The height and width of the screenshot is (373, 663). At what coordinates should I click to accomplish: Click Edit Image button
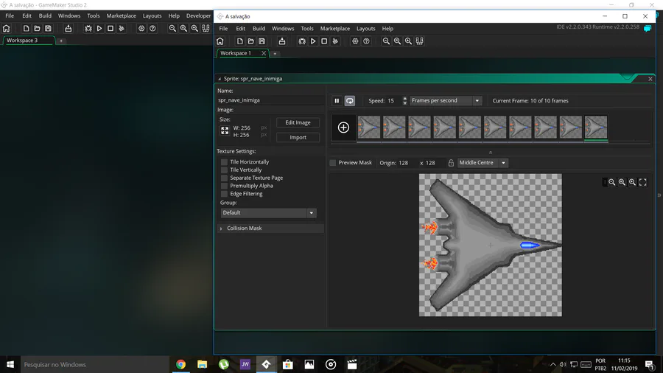coord(298,122)
